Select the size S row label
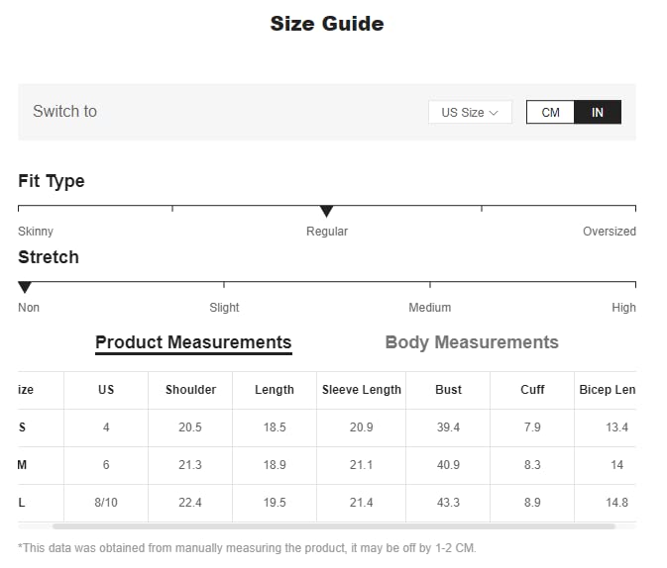The height and width of the screenshot is (568, 667). (23, 427)
